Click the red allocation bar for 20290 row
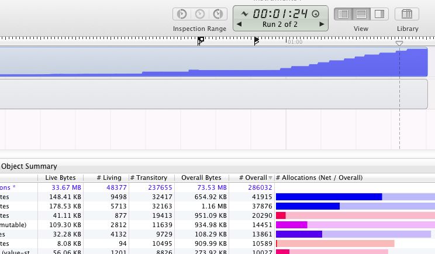The image size is (435, 254). pyautogui.click(x=281, y=215)
